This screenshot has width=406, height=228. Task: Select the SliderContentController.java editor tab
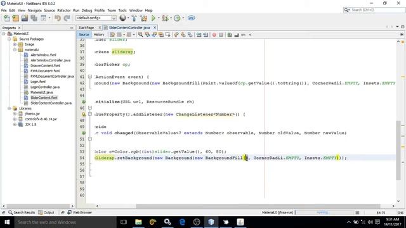(x=129, y=28)
